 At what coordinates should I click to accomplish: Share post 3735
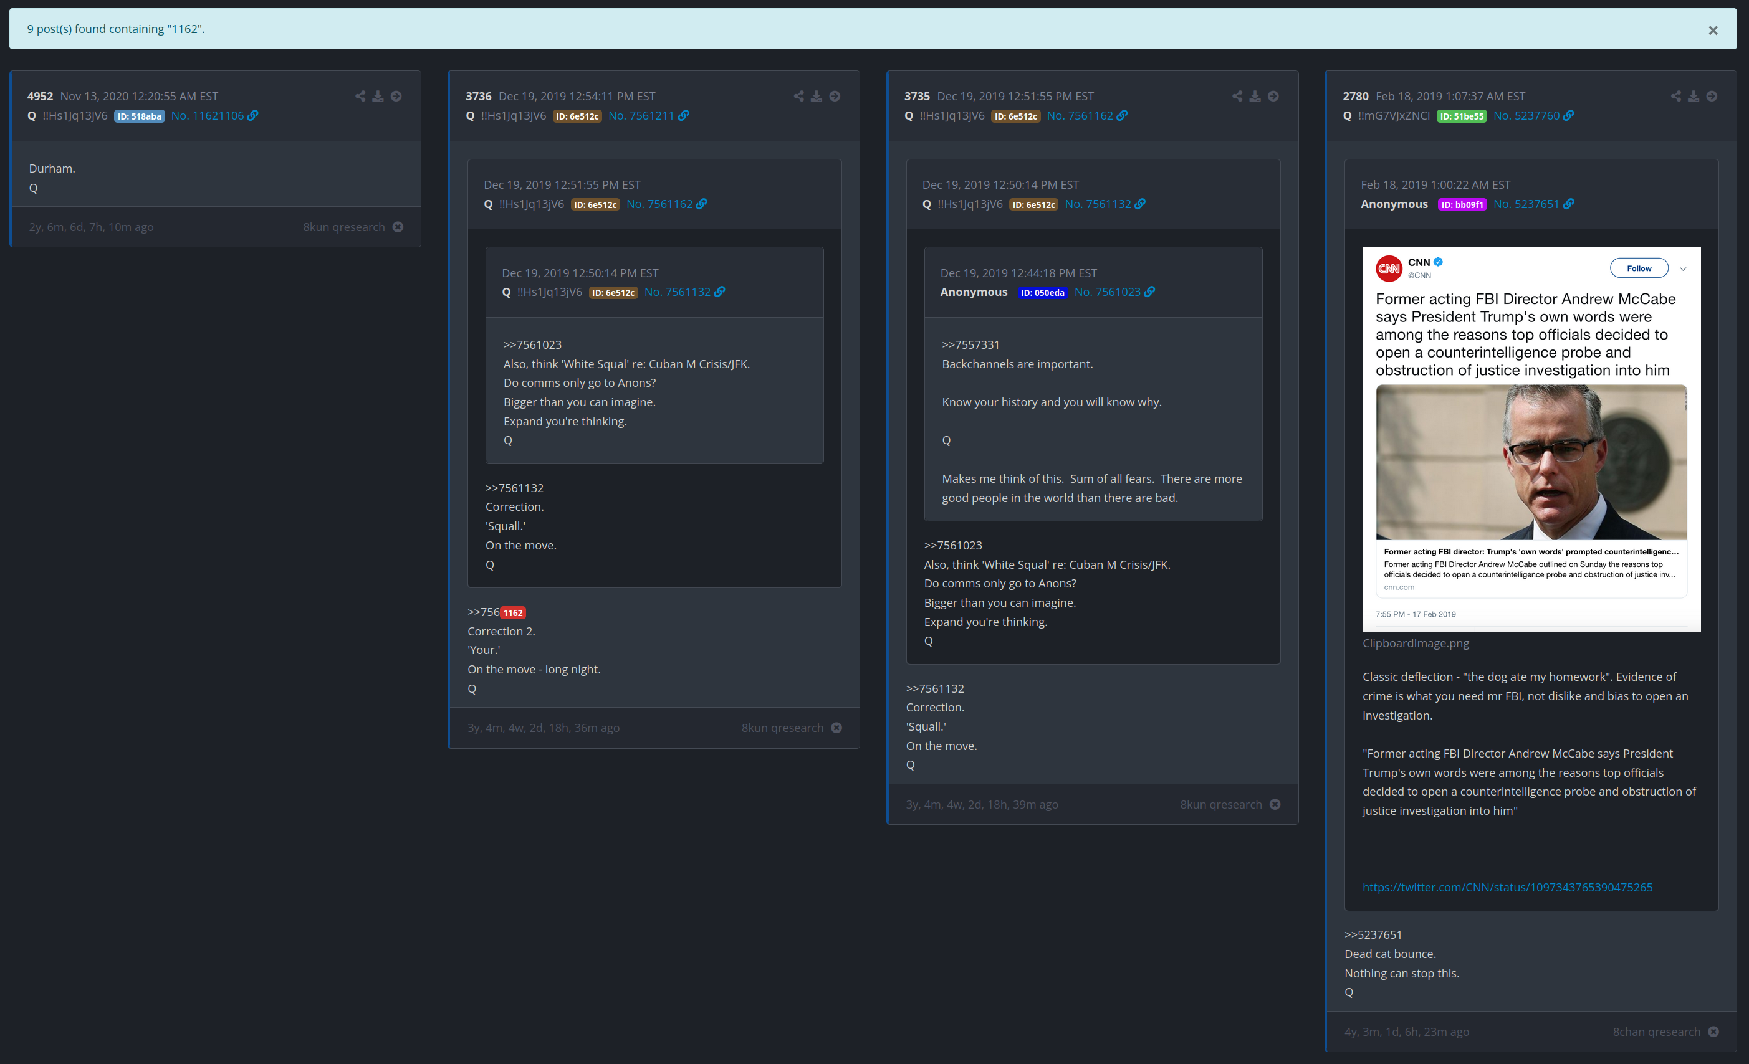click(1238, 96)
